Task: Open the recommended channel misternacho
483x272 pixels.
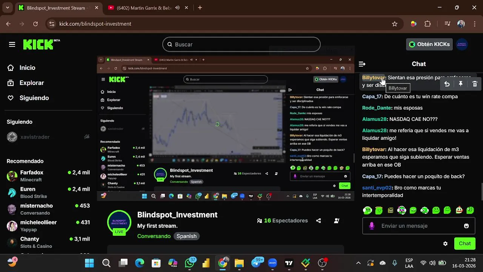Action: [x=48, y=209]
